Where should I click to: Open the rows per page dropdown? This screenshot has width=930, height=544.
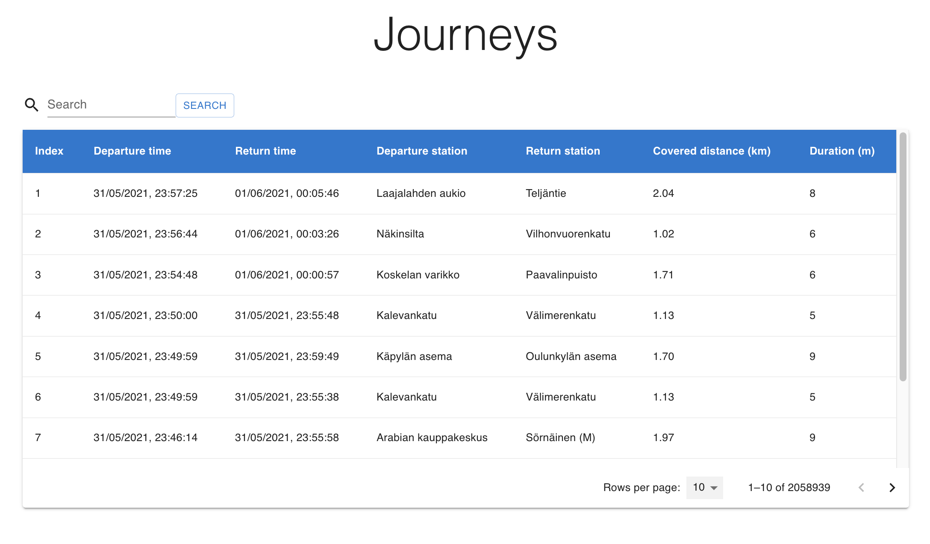(x=704, y=488)
